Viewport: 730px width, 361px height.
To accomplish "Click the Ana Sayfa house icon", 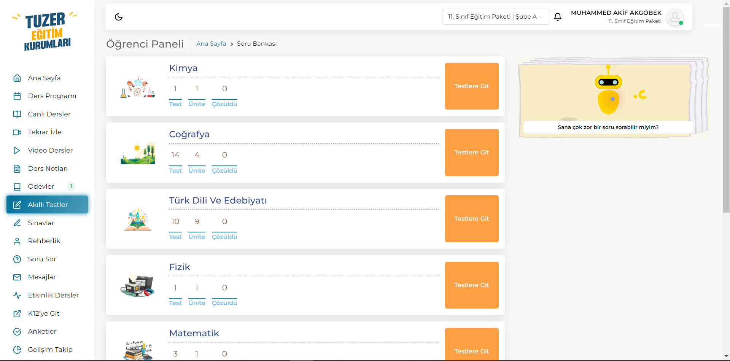I will 17,78.
